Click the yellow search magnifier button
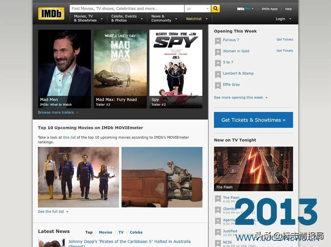Image resolution: width=331 pixels, height=247 pixels. [x=215, y=9]
